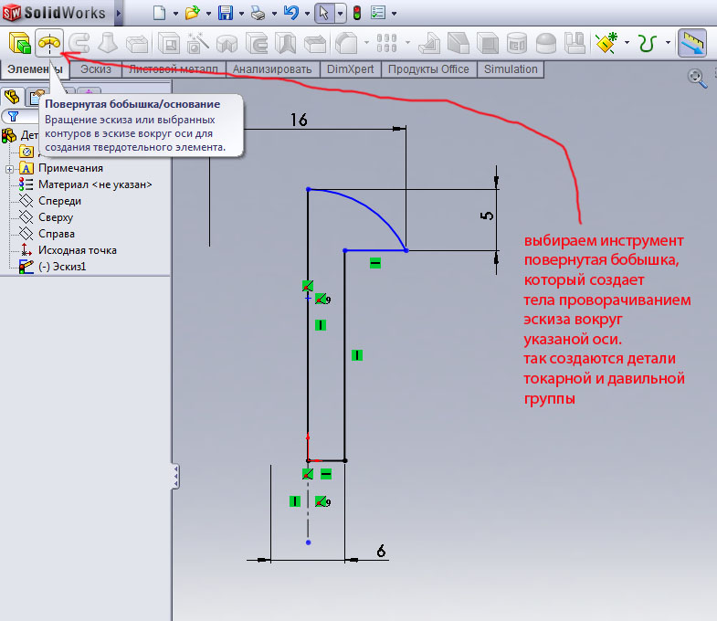Click the Save document icon
Screen dimensions: 717x621
coord(225,13)
